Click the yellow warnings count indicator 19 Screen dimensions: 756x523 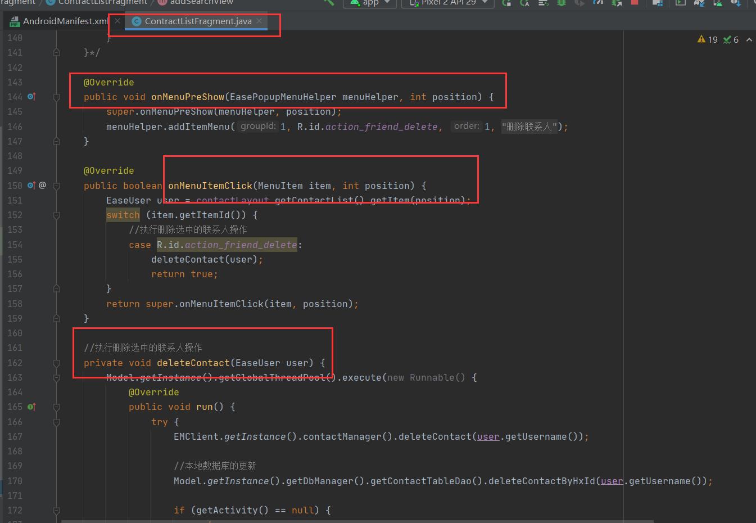(x=708, y=39)
